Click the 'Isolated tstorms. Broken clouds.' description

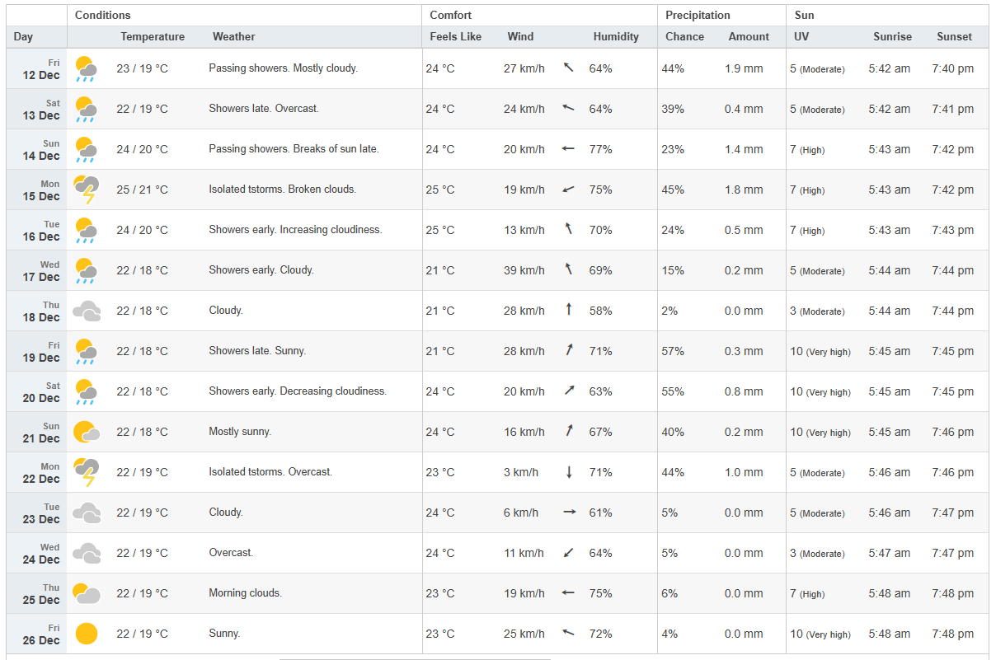[x=282, y=190]
